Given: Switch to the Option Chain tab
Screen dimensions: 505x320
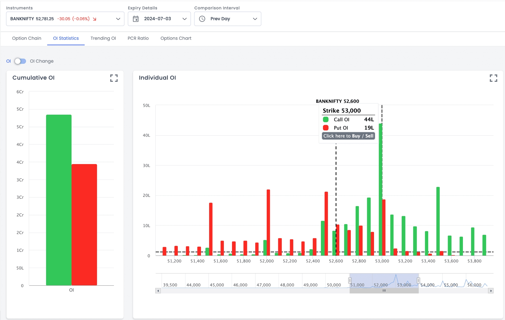Looking at the screenshot, I should pos(27,38).
